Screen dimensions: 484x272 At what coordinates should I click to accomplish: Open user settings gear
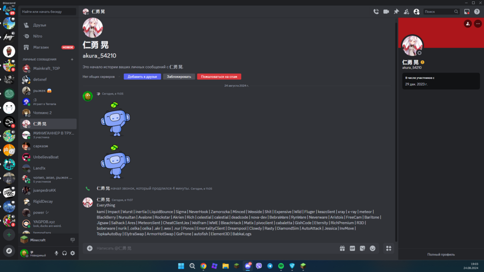tap(73, 253)
